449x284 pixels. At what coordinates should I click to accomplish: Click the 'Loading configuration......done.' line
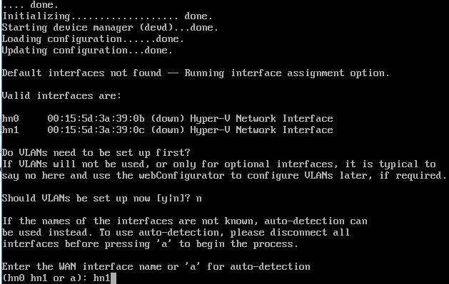(x=93, y=39)
